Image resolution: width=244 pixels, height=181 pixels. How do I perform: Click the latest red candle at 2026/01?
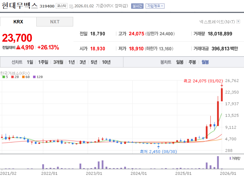222,95
